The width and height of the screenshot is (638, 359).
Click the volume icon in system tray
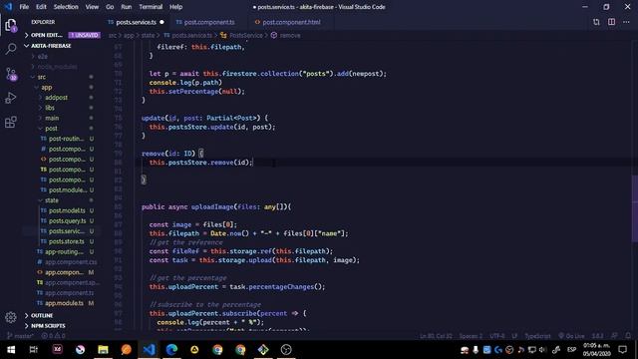click(x=542, y=350)
